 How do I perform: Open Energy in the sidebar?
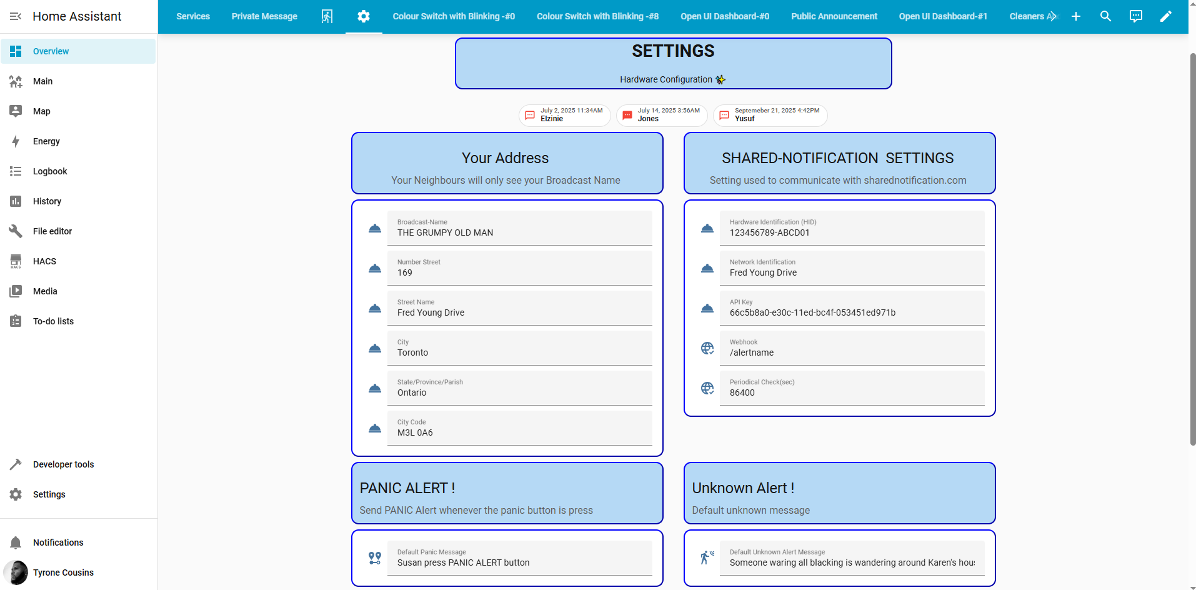[46, 141]
